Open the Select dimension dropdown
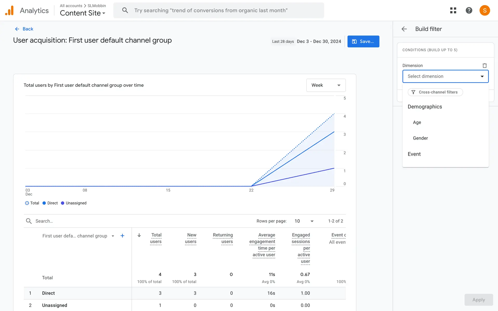Screen dimensions: 498x311 tap(445, 76)
